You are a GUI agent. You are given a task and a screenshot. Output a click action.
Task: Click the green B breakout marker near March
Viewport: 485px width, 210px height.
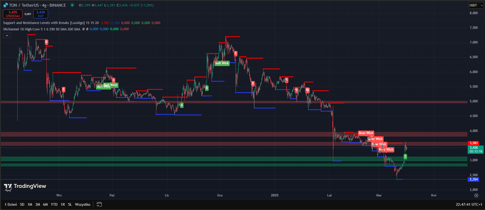405,157
